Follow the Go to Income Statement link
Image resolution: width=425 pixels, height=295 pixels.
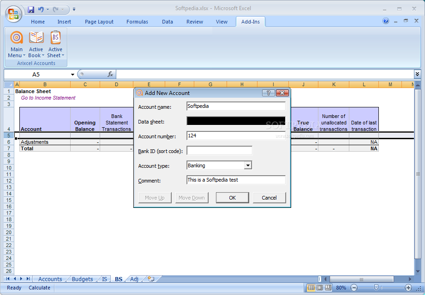tap(48, 98)
